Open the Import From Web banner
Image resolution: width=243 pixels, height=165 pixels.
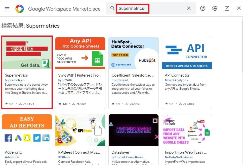point(187,130)
